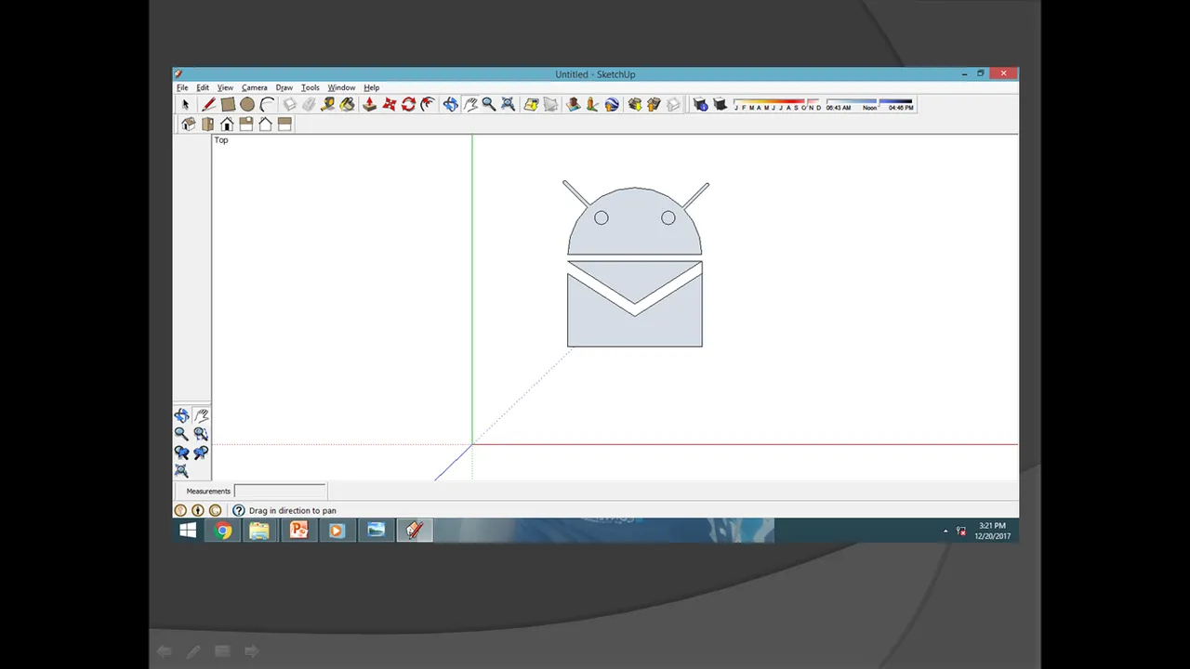
Task: Click Zoom Window in left toolbar
Action: click(x=201, y=434)
